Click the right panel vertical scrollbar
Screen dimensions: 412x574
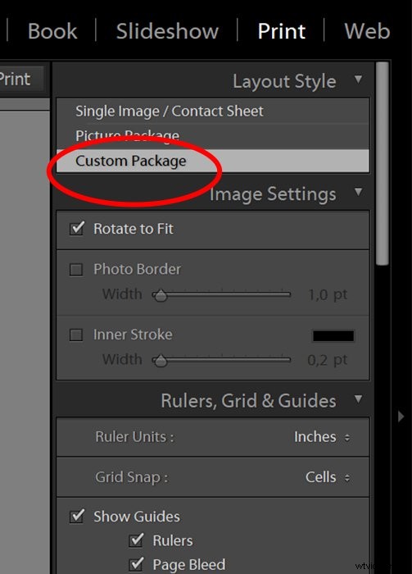[x=383, y=163]
